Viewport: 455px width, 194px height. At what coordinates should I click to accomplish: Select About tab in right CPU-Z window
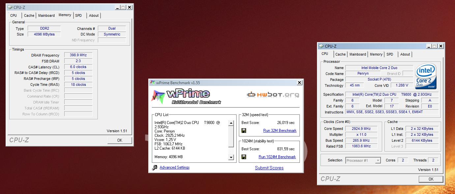point(405,54)
